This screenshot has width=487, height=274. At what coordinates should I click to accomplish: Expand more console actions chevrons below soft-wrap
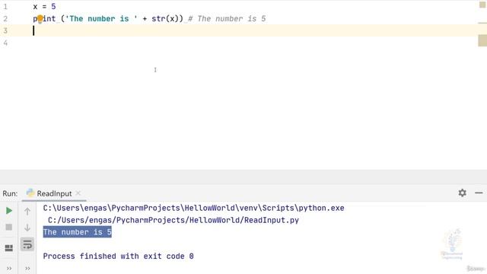click(27, 269)
